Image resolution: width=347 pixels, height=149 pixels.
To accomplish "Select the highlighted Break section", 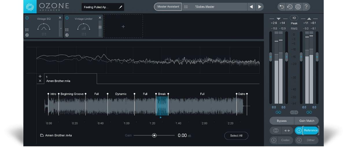I will pyautogui.click(x=162, y=106).
